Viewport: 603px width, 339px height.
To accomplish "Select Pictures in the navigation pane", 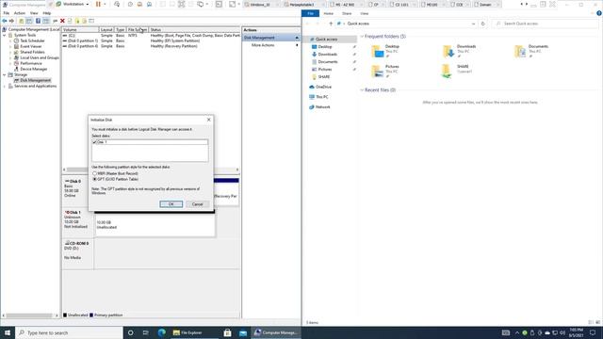I will tap(325, 69).
